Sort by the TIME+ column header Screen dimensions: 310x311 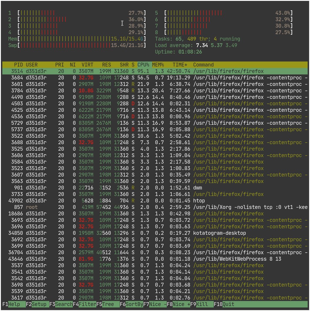click(x=180, y=65)
